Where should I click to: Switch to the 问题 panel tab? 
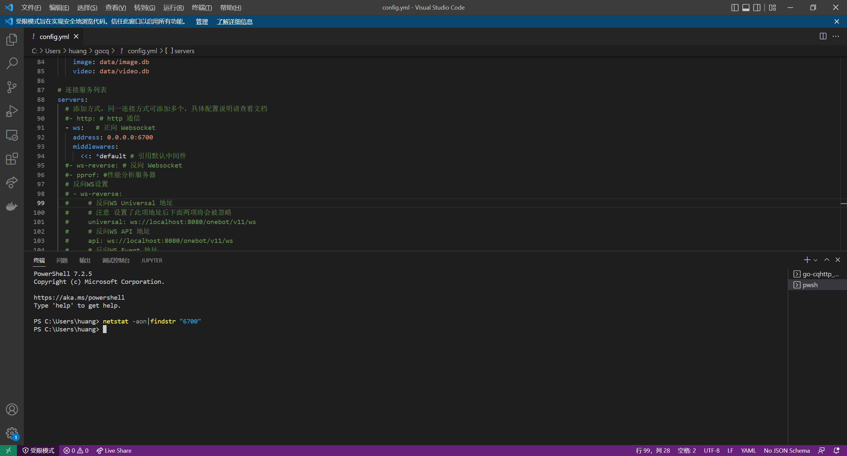coord(62,260)
